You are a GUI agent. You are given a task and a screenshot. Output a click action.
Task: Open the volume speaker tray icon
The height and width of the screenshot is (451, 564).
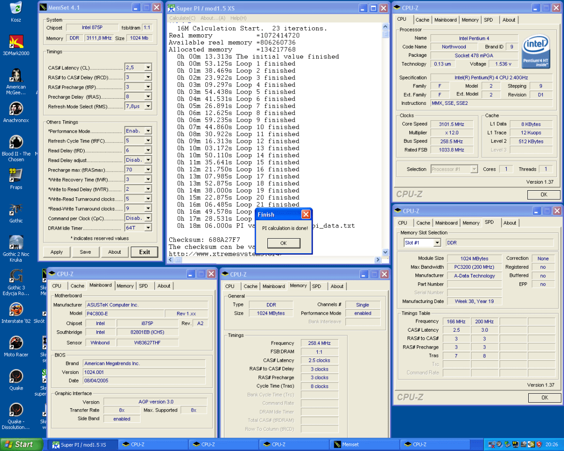(x=500, y=444)
